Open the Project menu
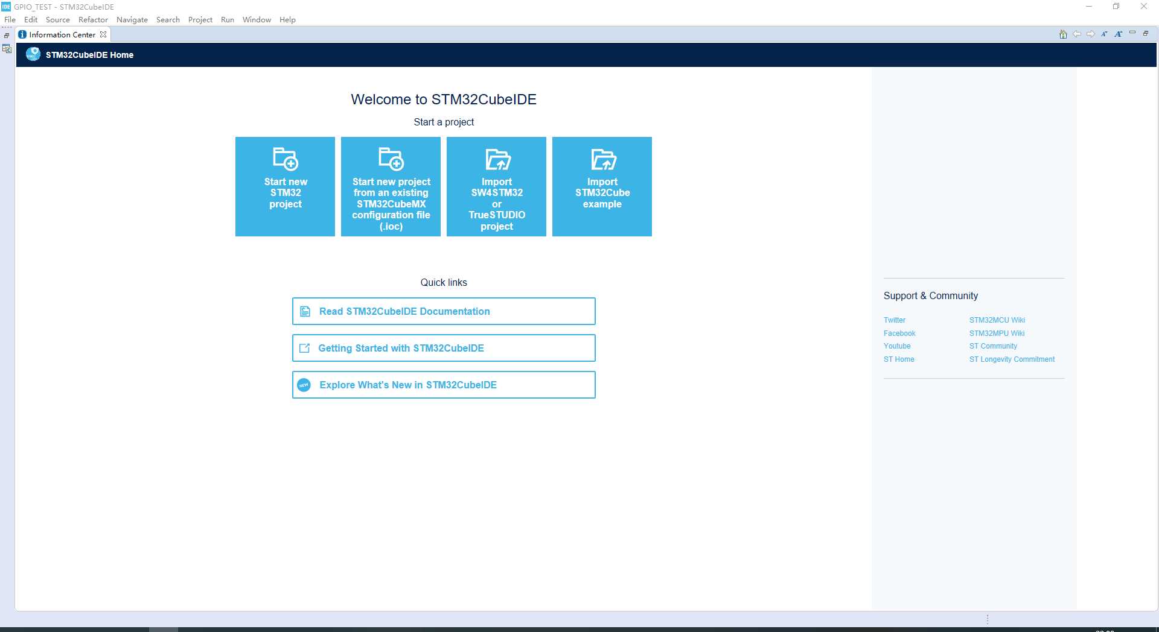 click(x=200, y=19)
